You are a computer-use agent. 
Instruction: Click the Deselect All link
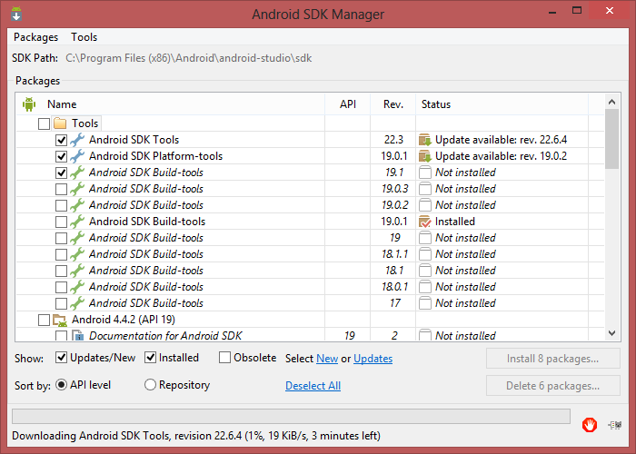(x=313, y=386)
